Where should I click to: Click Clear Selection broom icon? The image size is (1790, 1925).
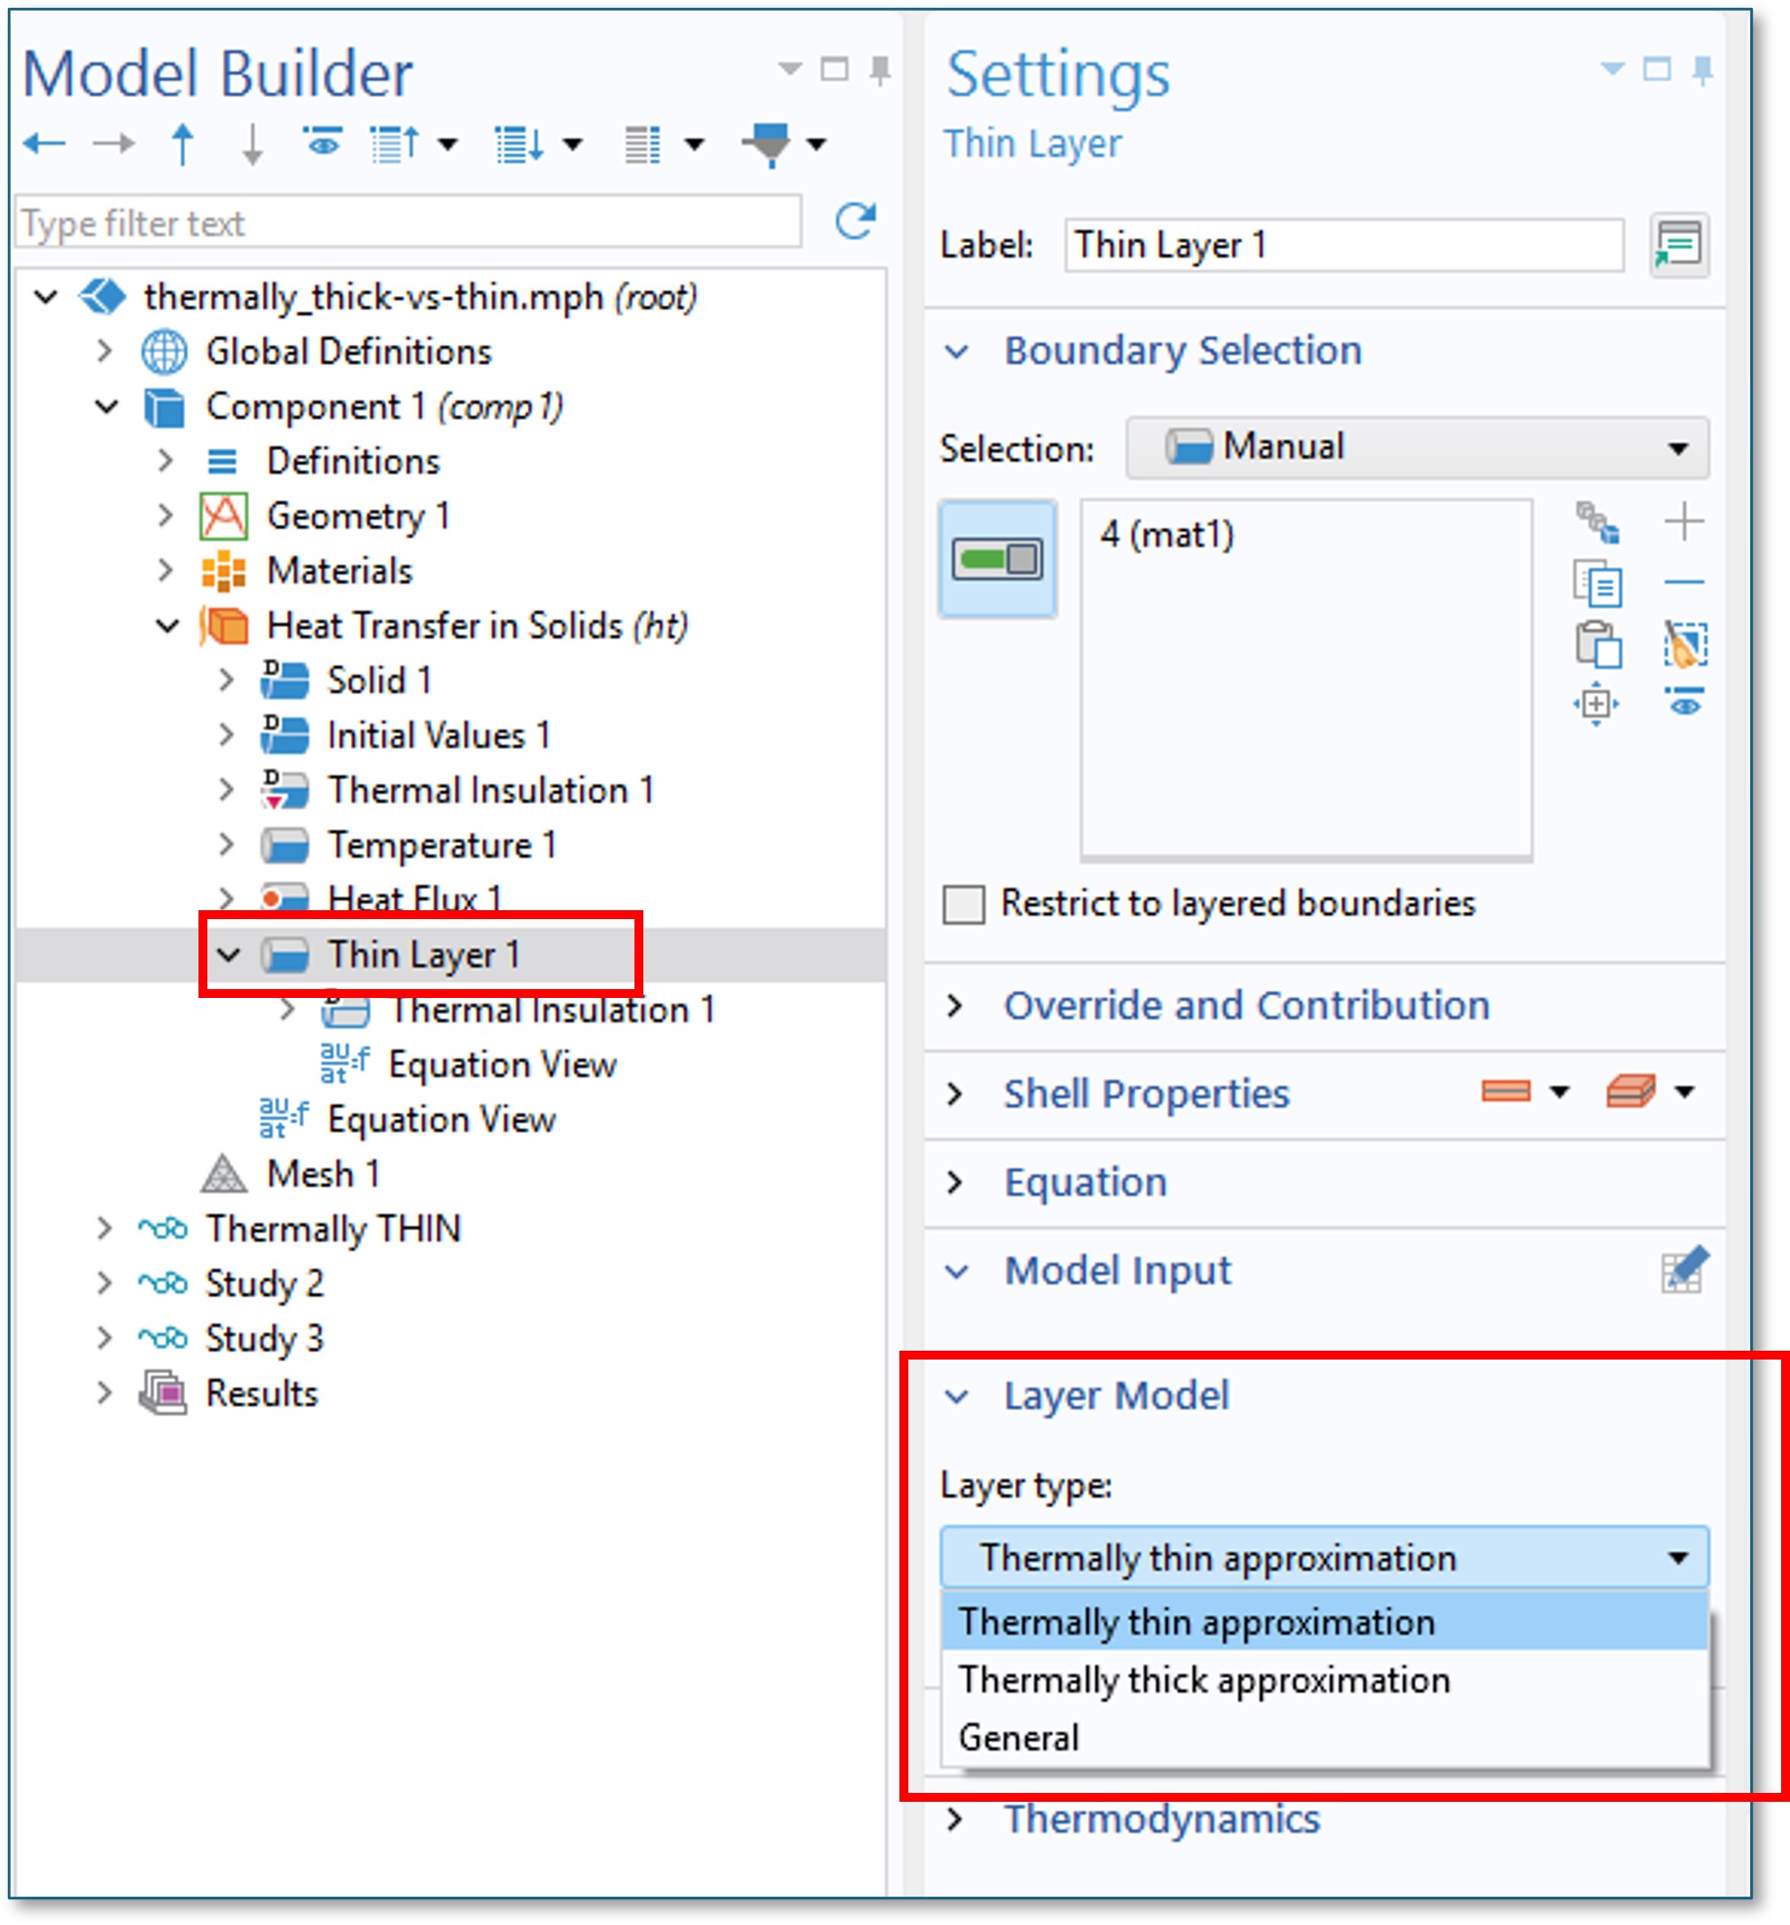pyautogui.click(x=1685, y=644)
